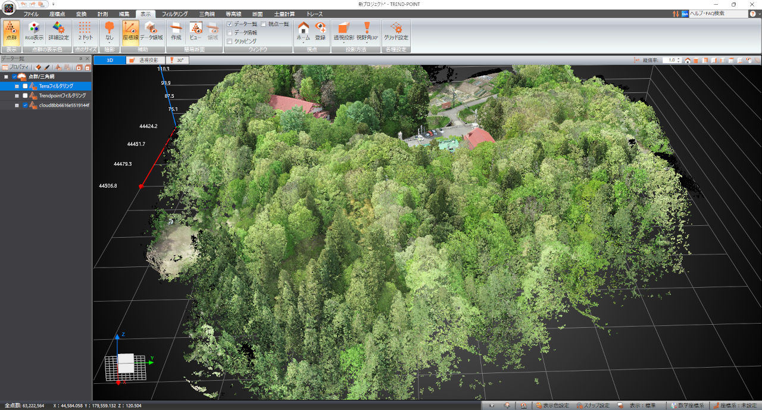Enable the クリッピング checkbox
Image resolution: width=762 pixels, height=410 pixels.
230,41
